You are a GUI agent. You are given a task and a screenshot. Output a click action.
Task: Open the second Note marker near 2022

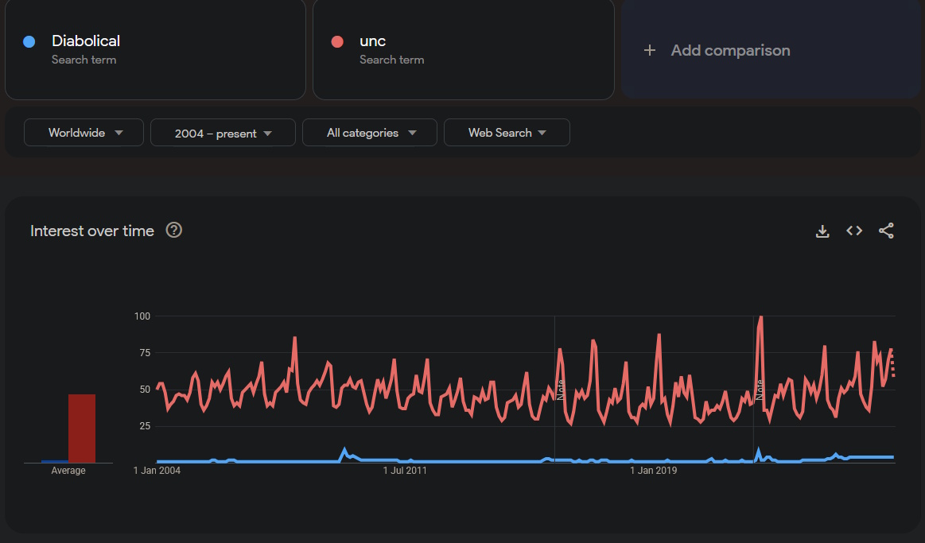[760, 390]
